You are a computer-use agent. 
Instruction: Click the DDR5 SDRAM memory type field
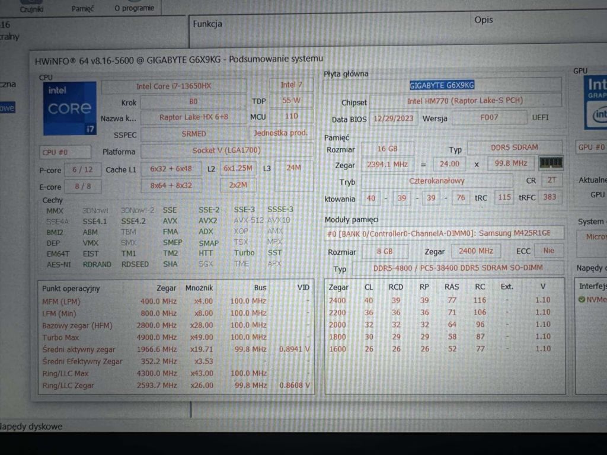point(514,148)
